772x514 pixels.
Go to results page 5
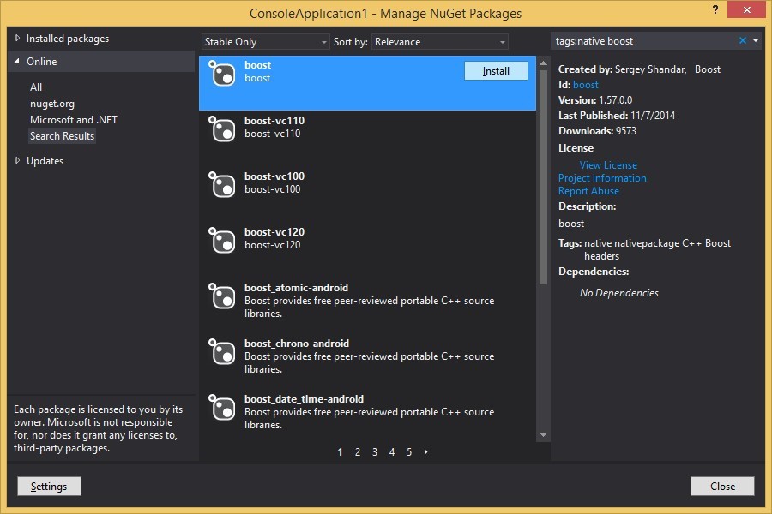[409, 451]
